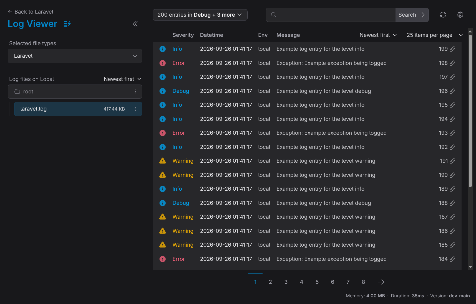Open settings via the gear icon
The height and width of the screenshot is (304, 476).
(x=460, y=15)
